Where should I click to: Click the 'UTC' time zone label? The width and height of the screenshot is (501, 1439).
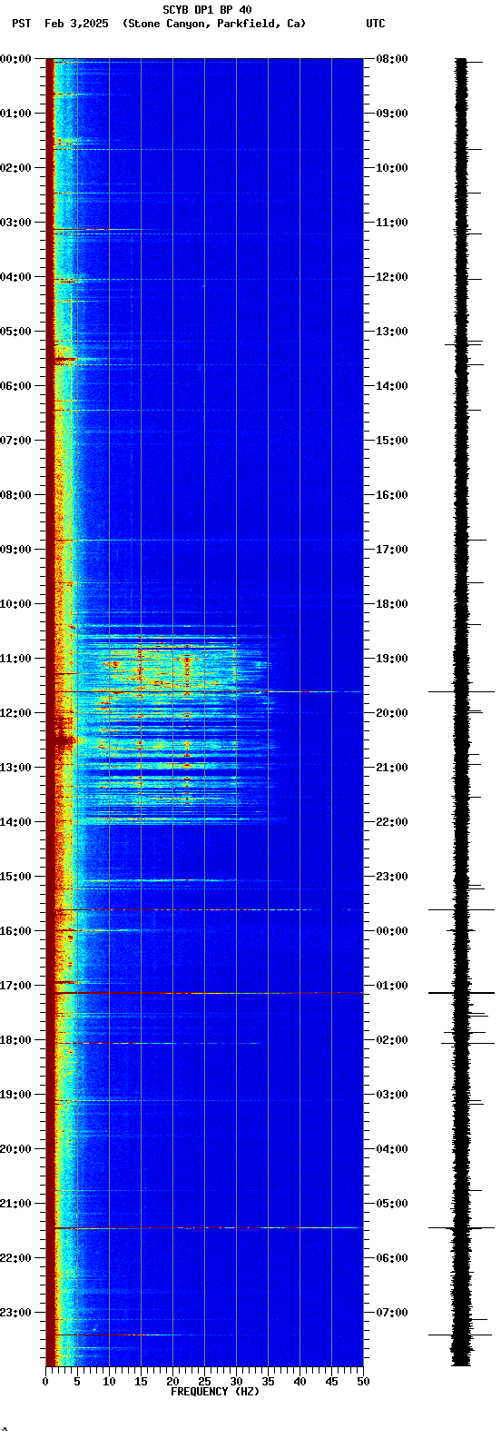(376, 24)
